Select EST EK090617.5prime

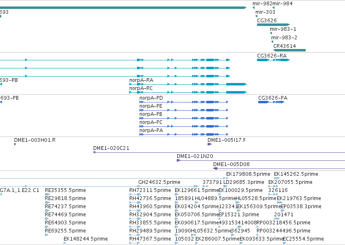(197, 223)
